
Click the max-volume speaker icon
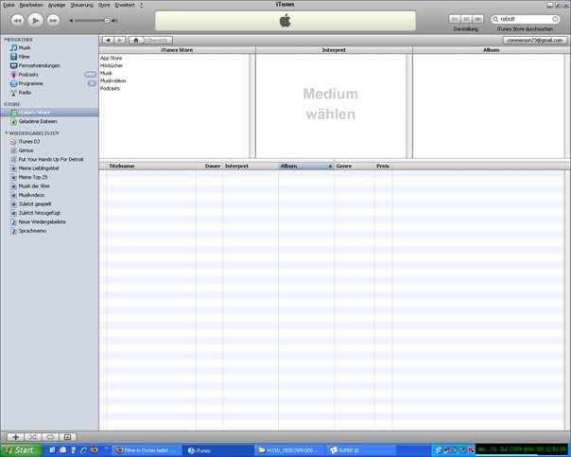tap(114, 21)
